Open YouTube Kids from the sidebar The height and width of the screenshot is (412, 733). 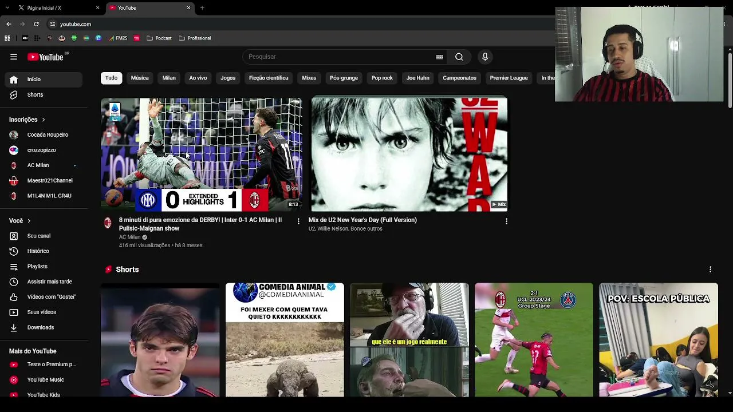[44, 395]
